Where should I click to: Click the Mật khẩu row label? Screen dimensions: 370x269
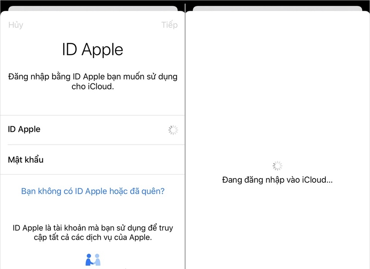point(25,160)
